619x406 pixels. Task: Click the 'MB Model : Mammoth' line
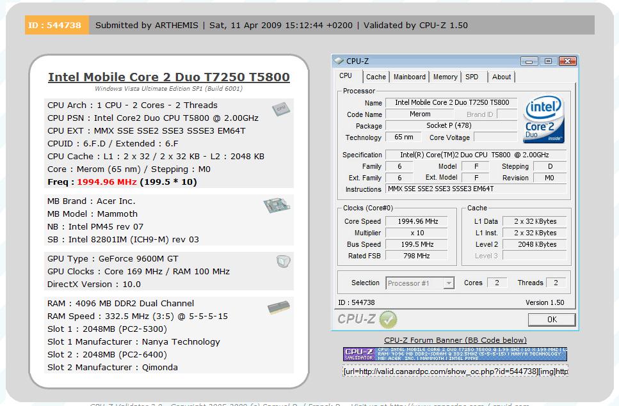92,214
